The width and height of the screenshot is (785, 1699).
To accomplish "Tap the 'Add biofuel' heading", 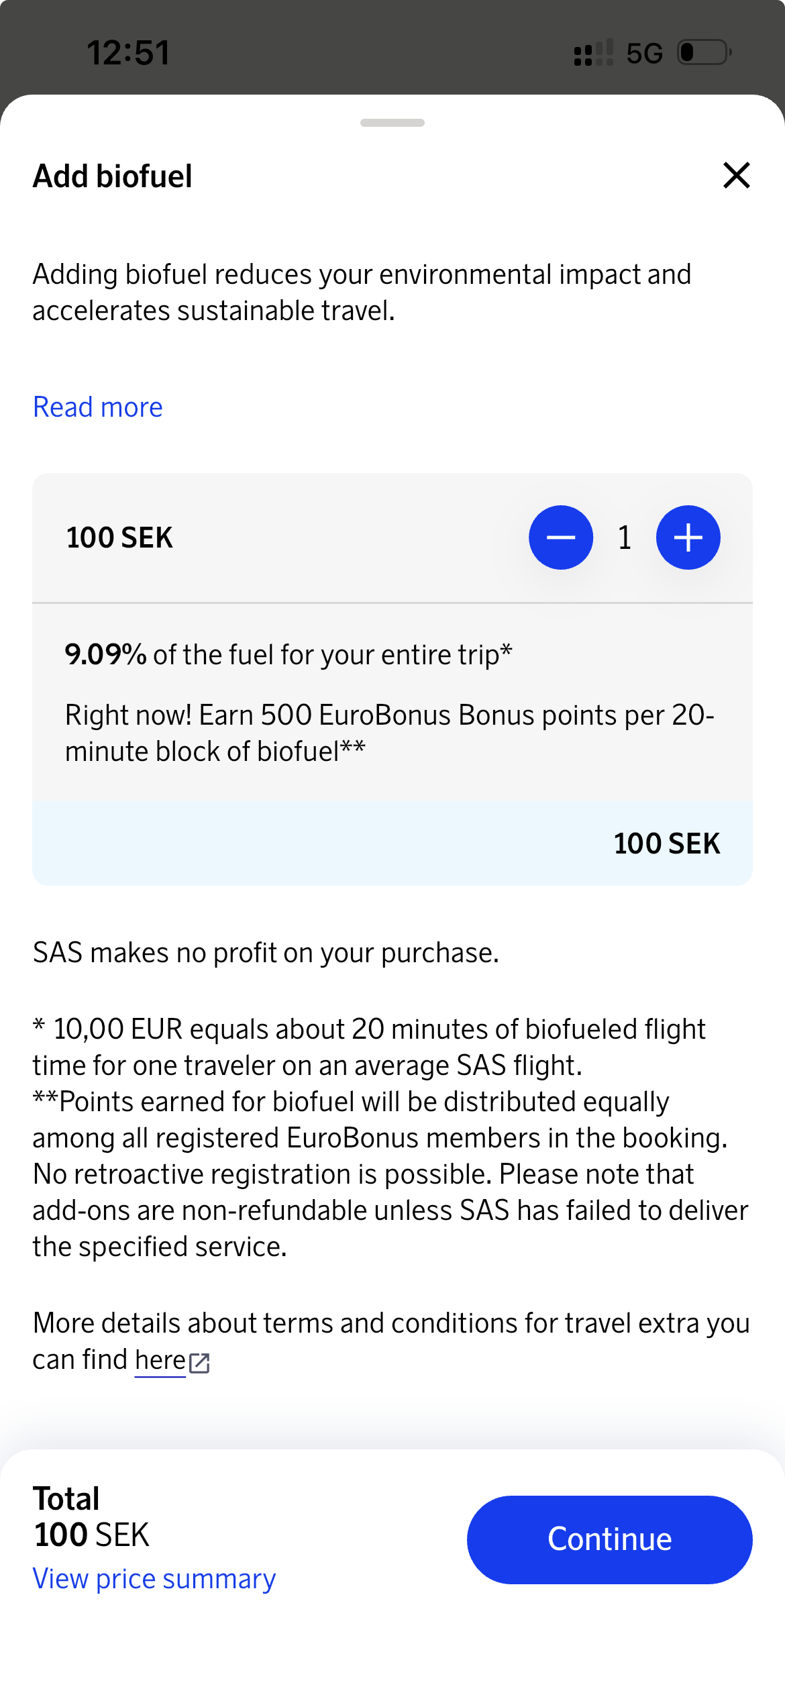I will coord(113,176).
